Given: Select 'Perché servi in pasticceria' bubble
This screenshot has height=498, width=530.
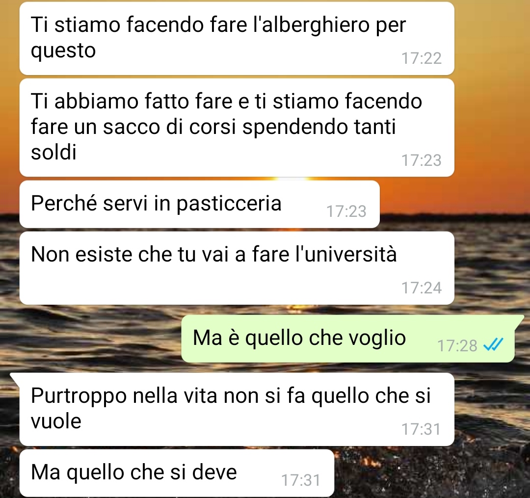Looking at the screenshot, I should coord(199,204).
